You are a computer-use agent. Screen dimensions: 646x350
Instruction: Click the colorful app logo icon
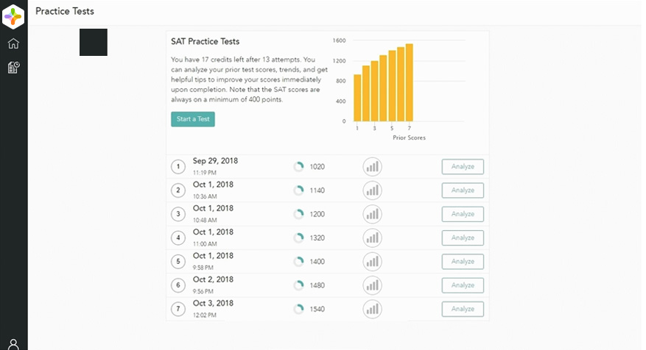point(13,14)
